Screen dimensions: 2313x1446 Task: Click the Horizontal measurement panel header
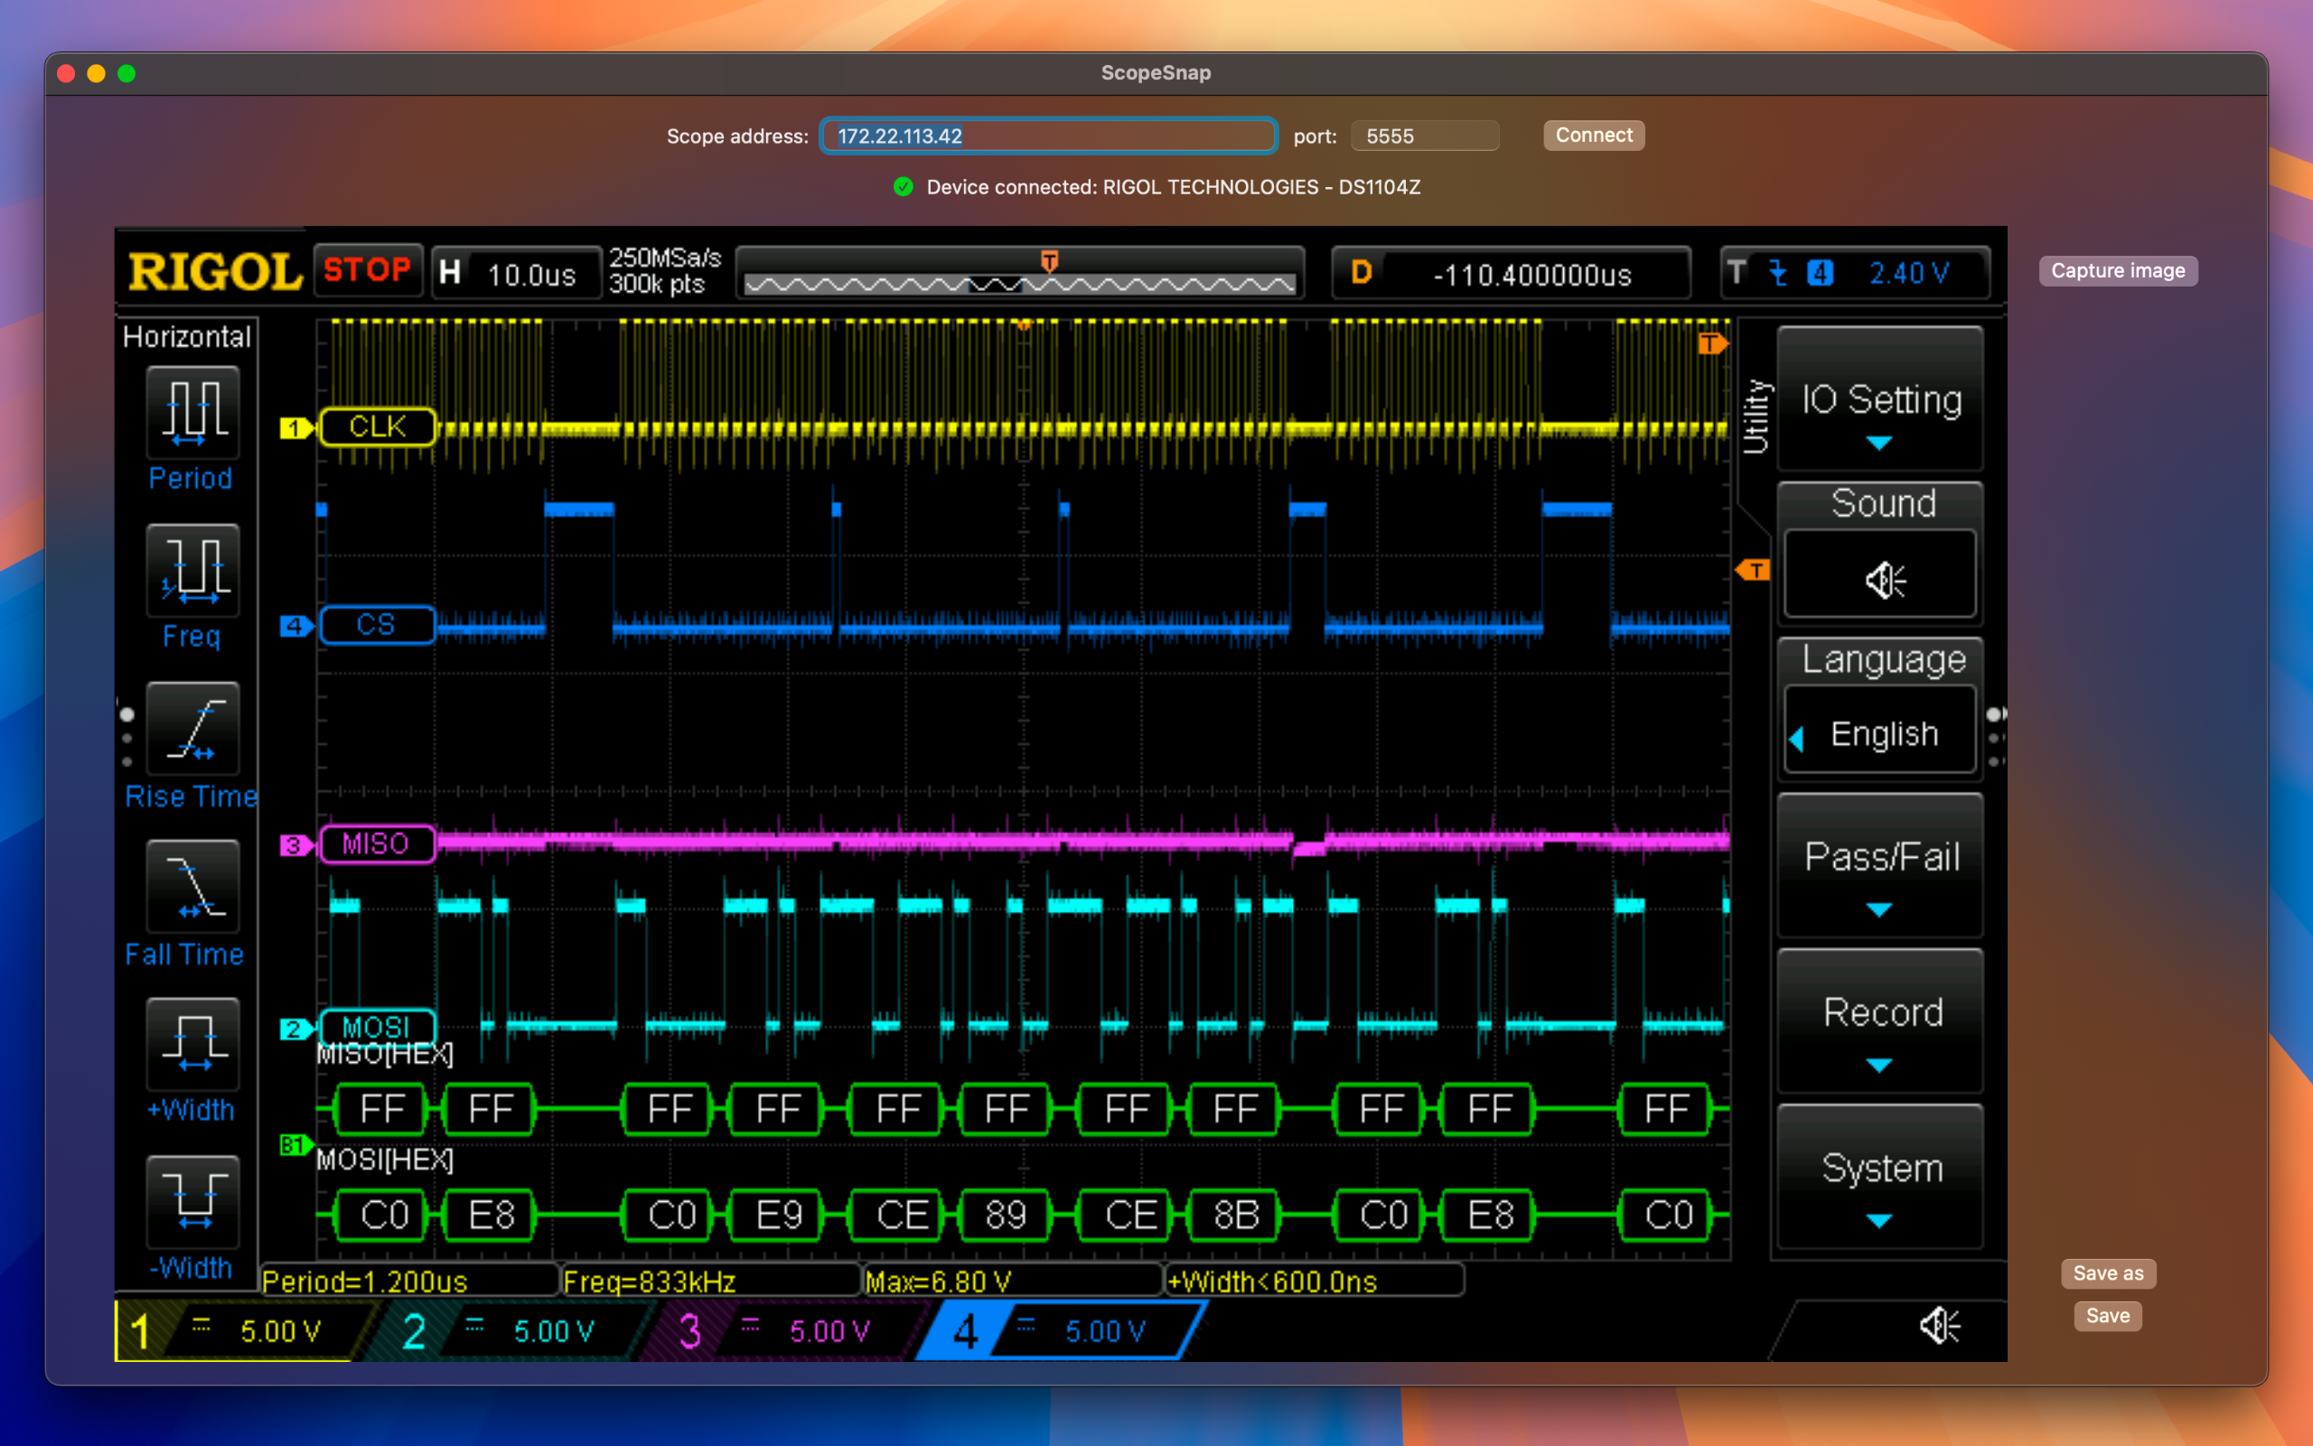pos(187,336)
